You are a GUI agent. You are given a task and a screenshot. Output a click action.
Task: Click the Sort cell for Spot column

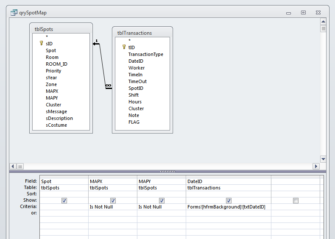click(x=64, y=194)
